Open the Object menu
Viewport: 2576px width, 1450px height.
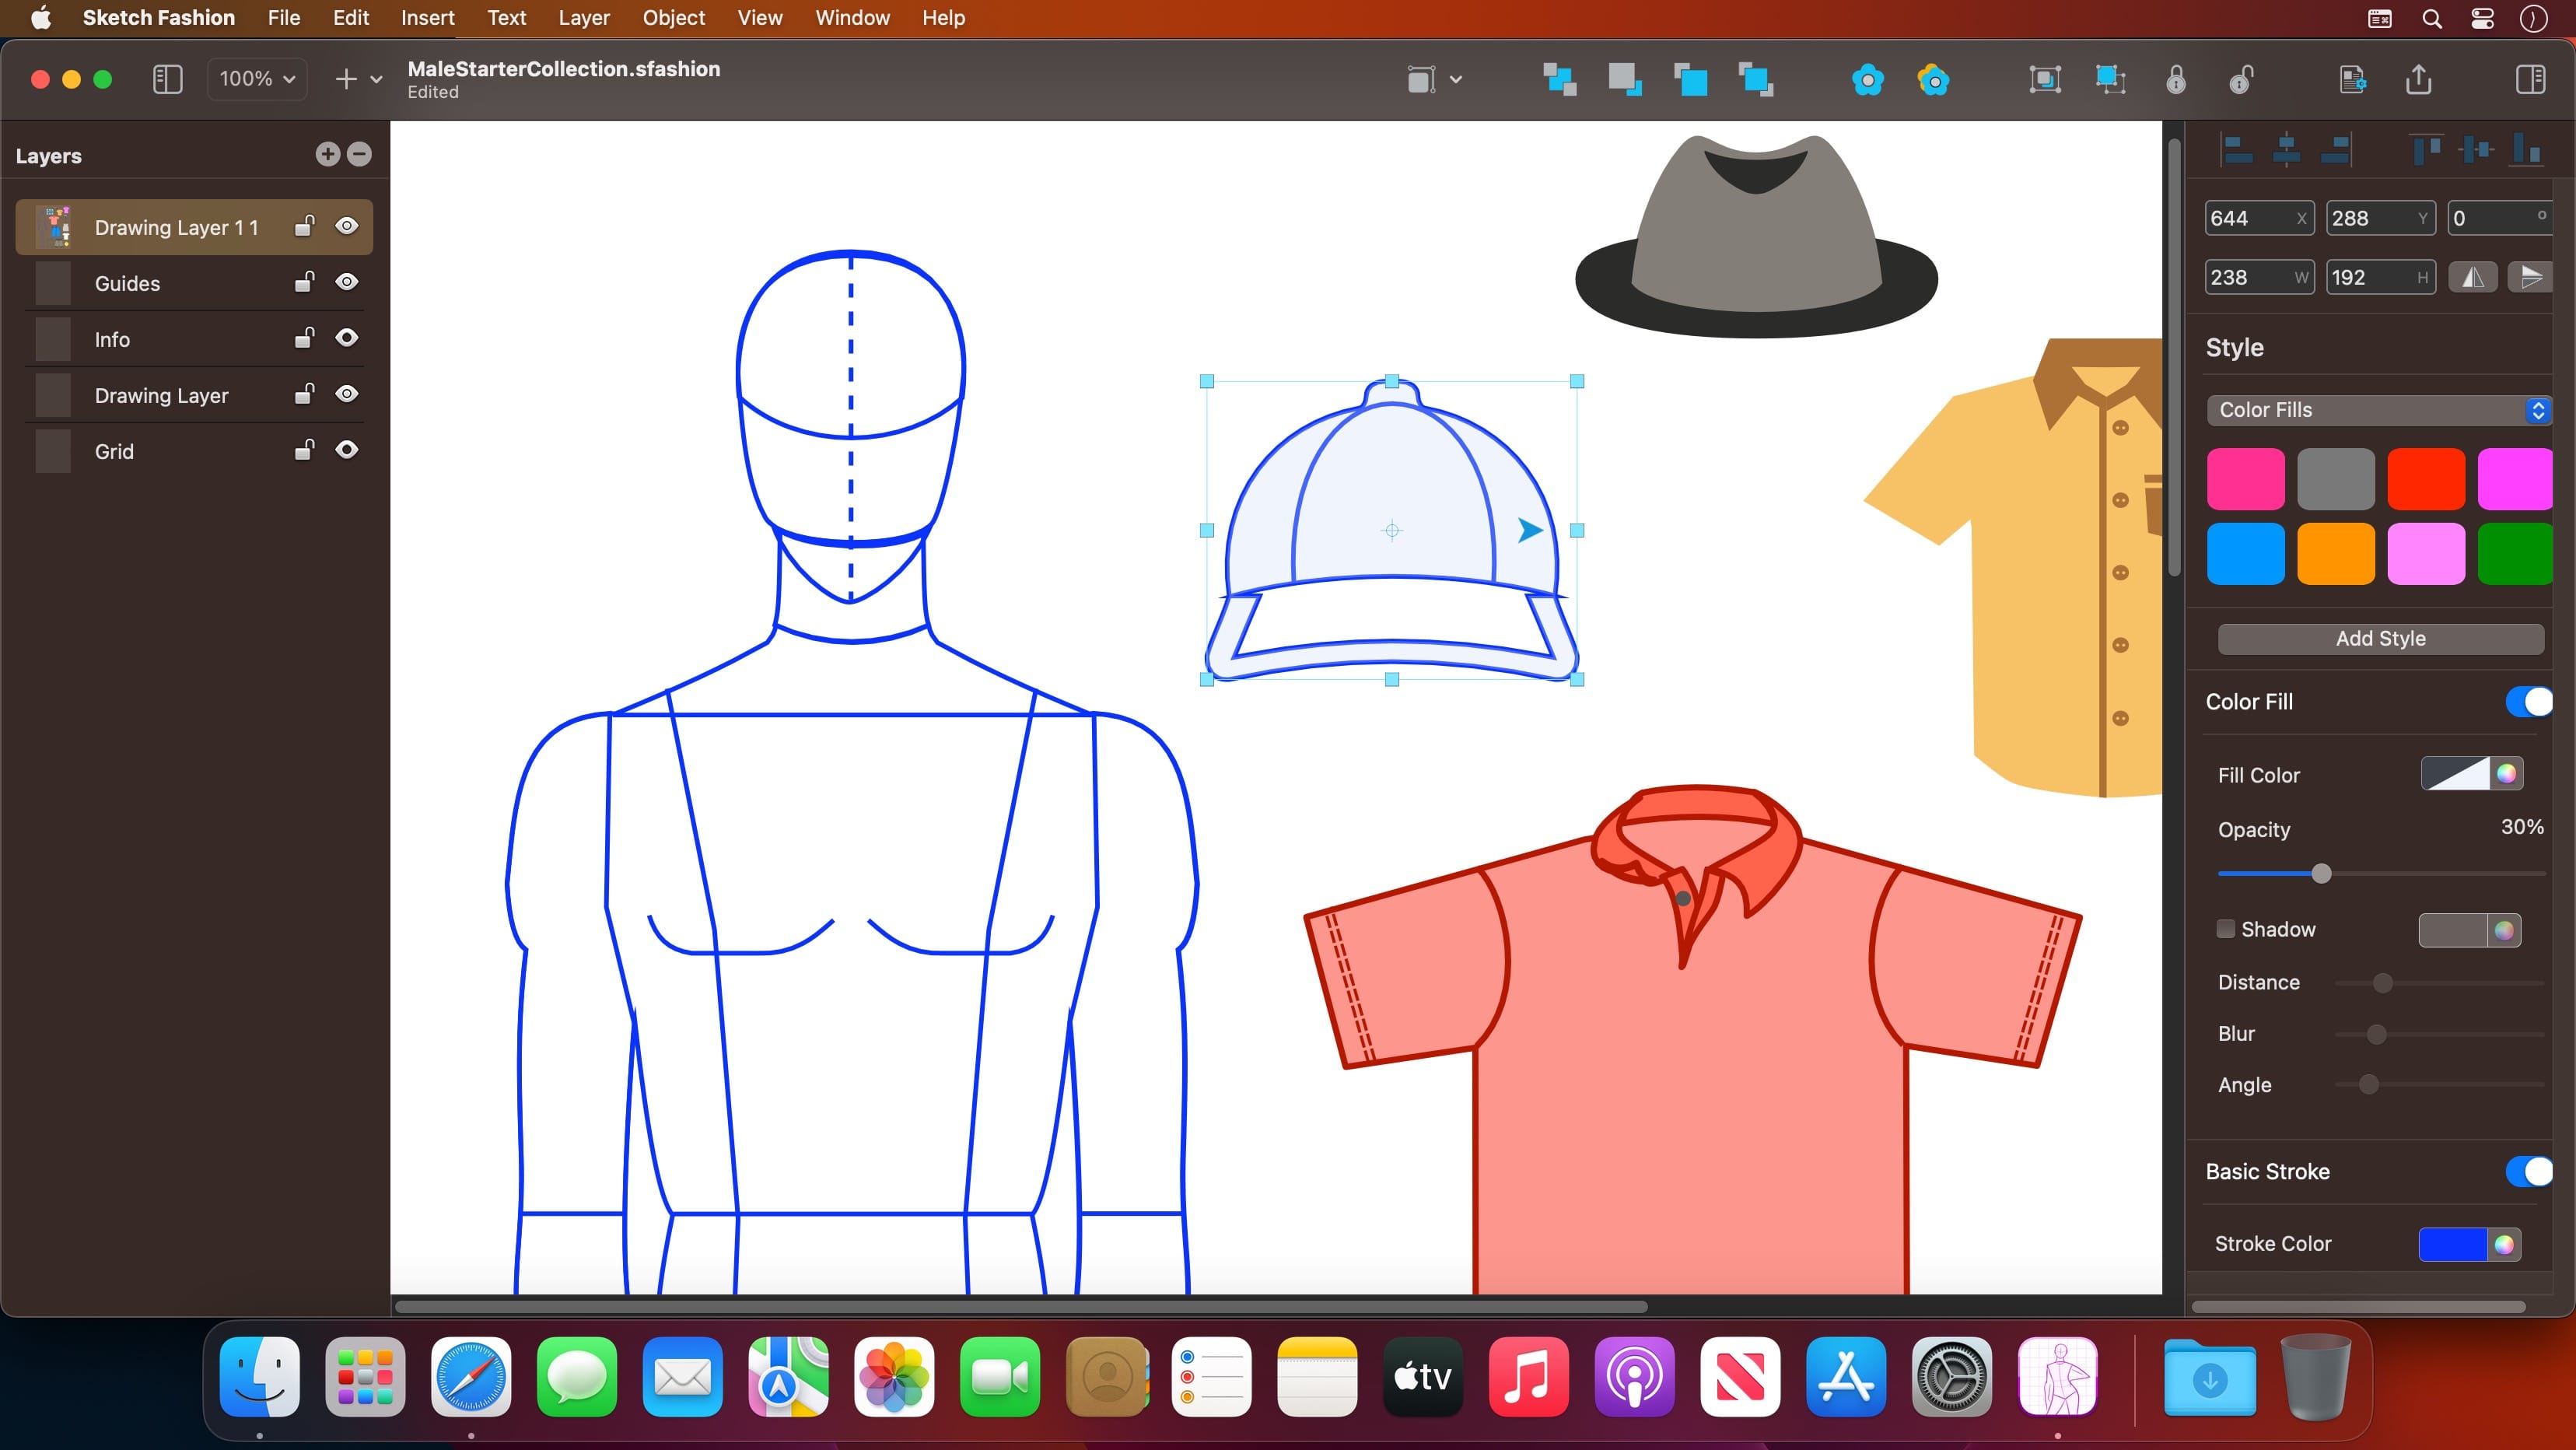(x=673, y=18)
